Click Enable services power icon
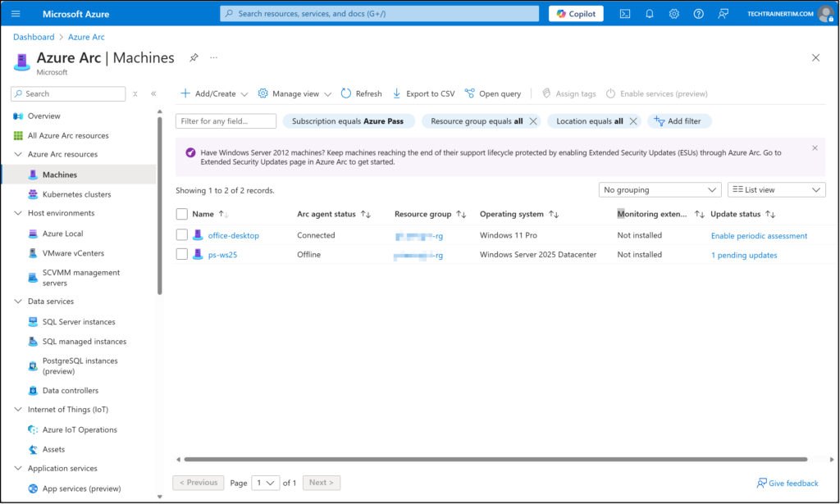The image size is (840, 504). click(x=610, y=93)
